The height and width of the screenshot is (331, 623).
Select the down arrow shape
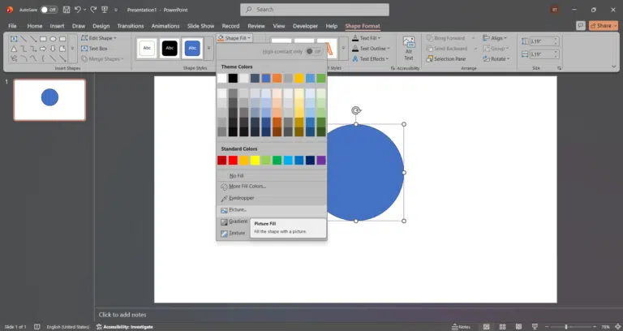coord(53,49)
